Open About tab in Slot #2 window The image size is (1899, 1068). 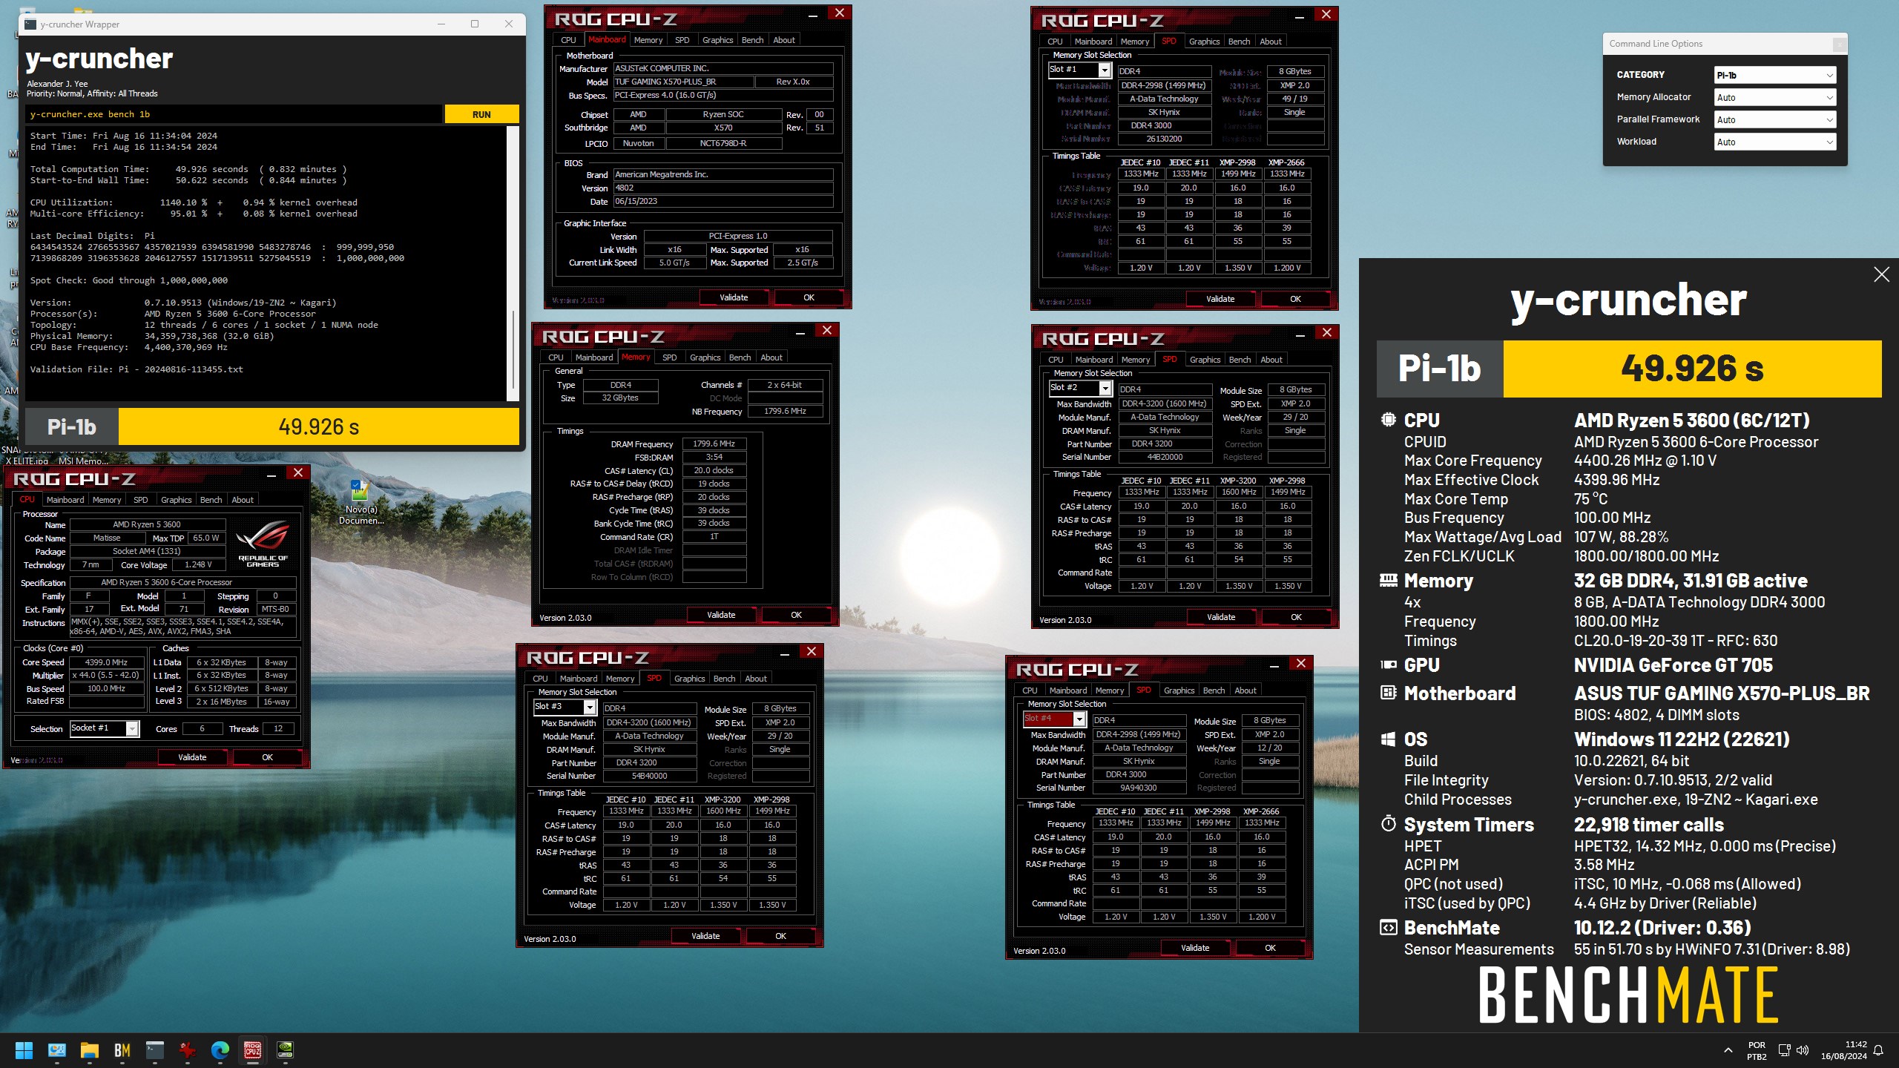click(x=1271, y=360)
